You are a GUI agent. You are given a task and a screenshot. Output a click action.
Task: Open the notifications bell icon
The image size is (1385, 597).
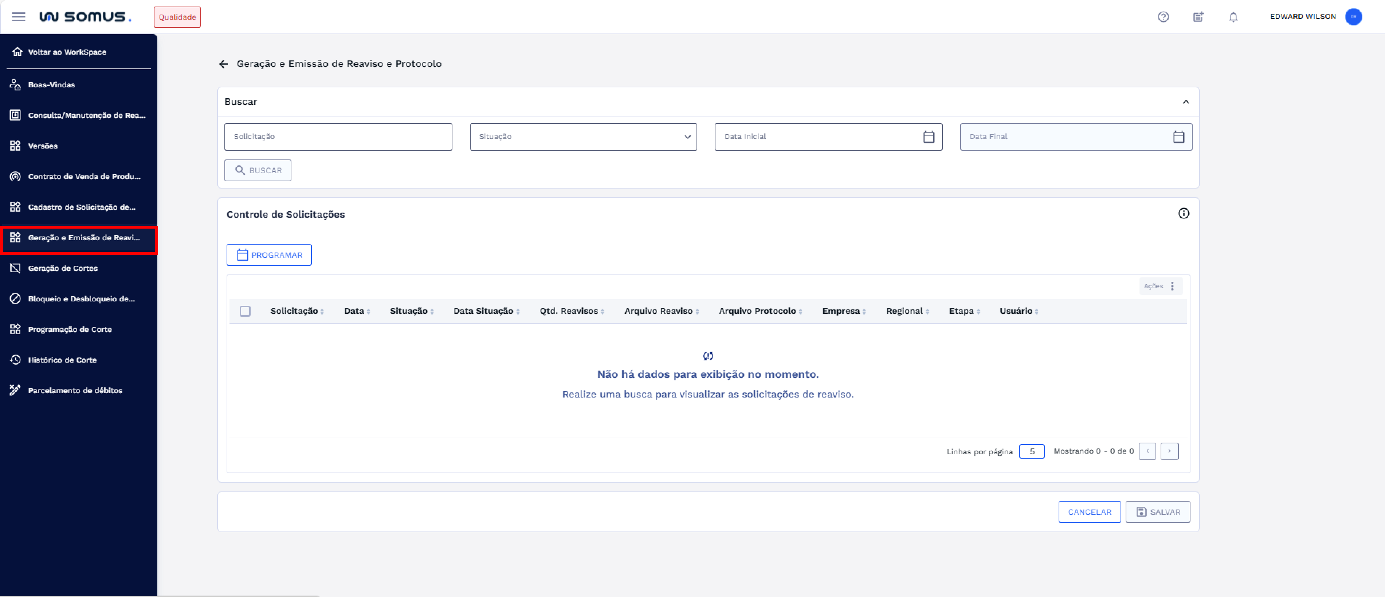click(1233, 17)
